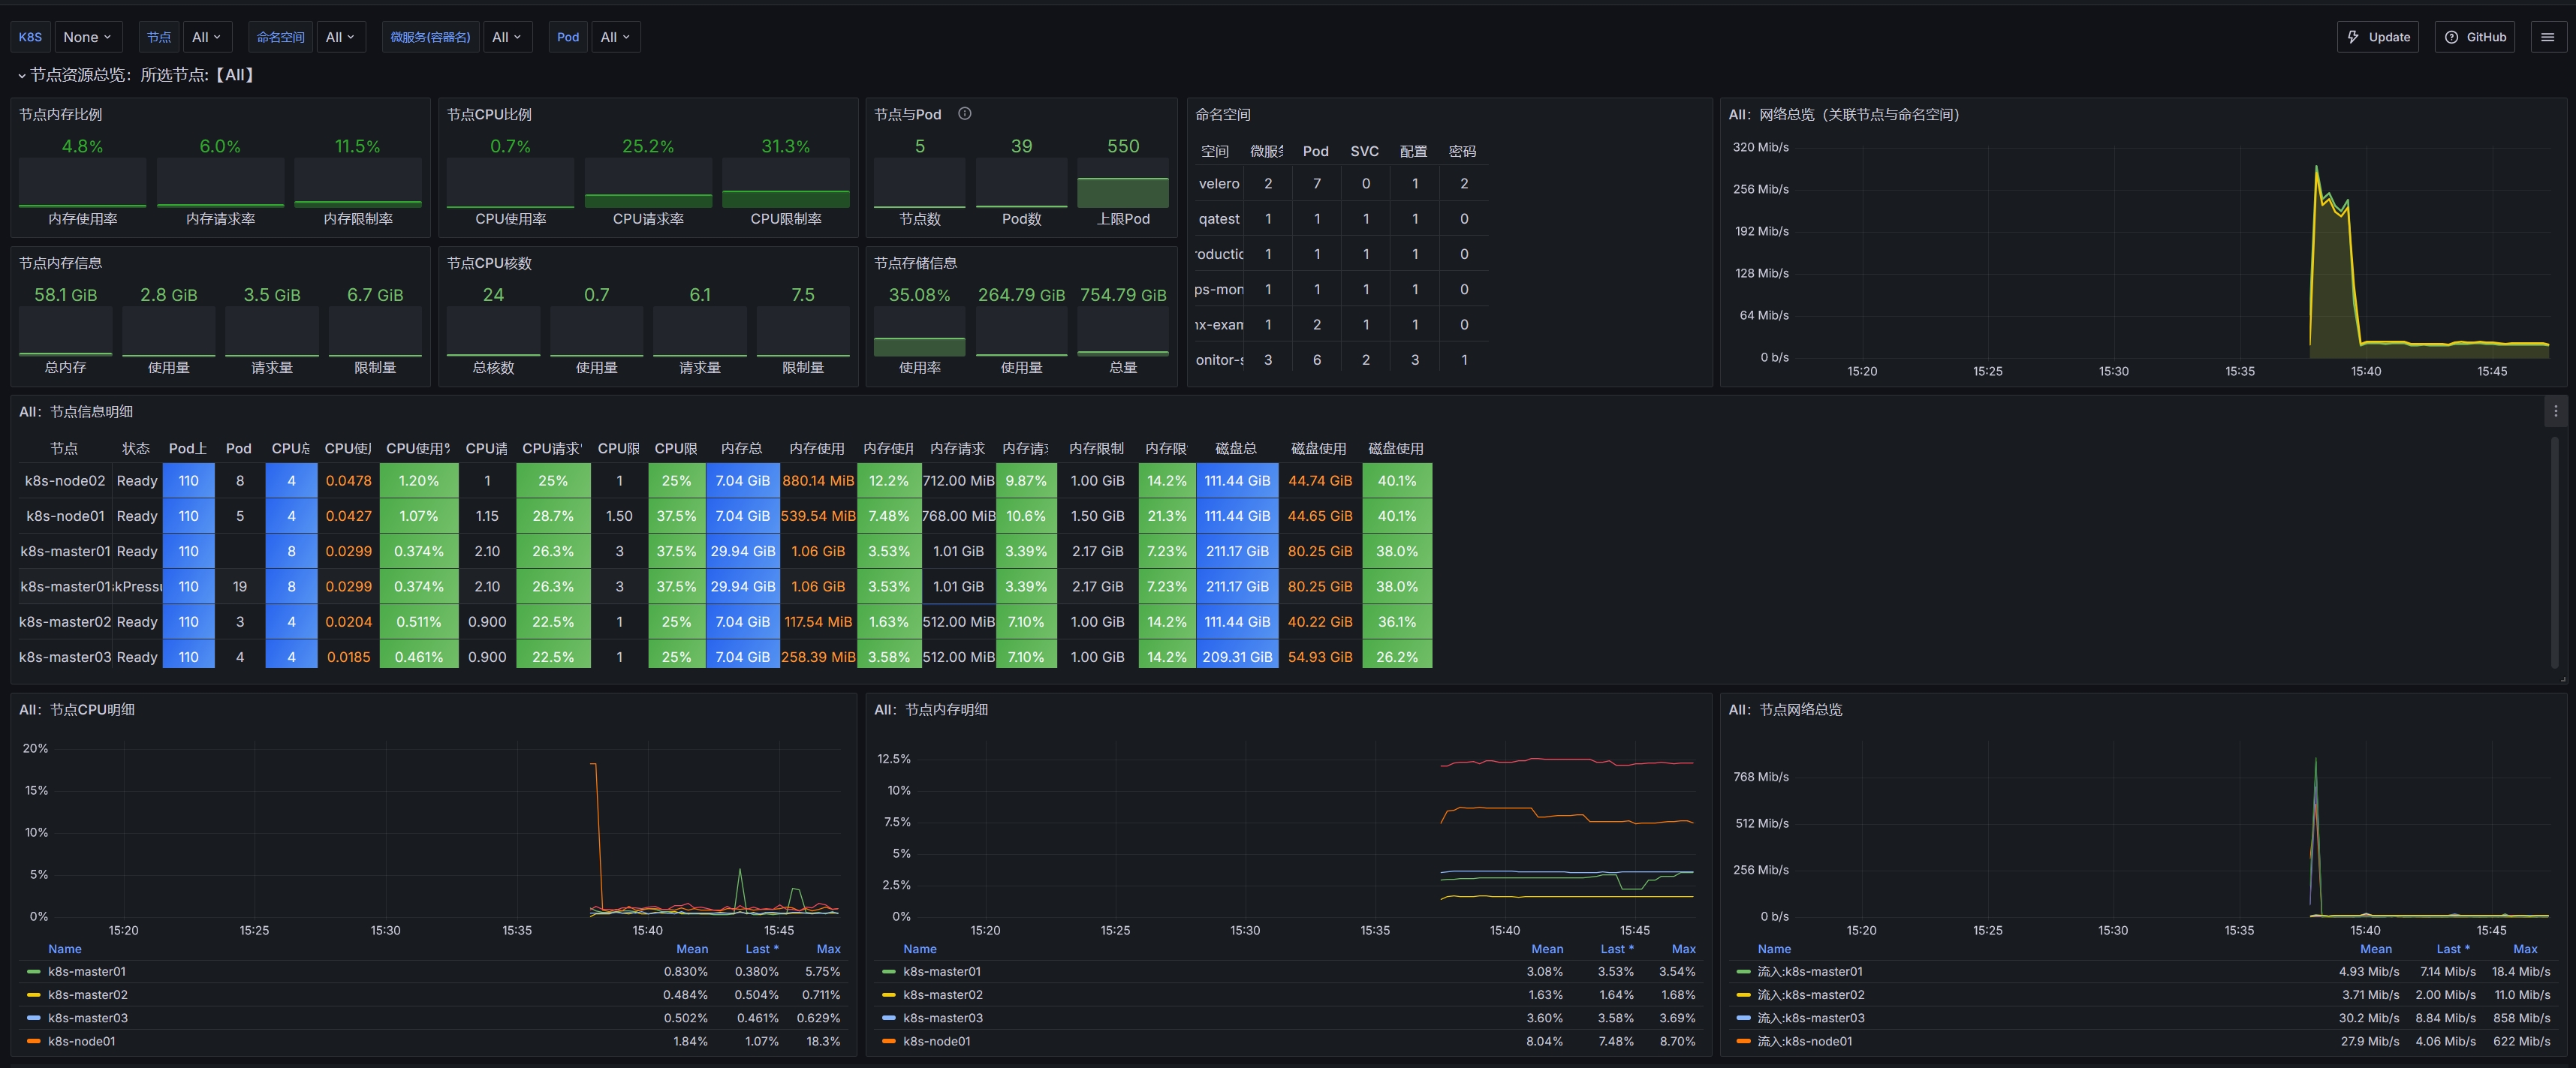The width and height of the screenshot is (2576, 1068).
Task: Sort CPU明细 legend by Last *
Action: coord(762,949)
